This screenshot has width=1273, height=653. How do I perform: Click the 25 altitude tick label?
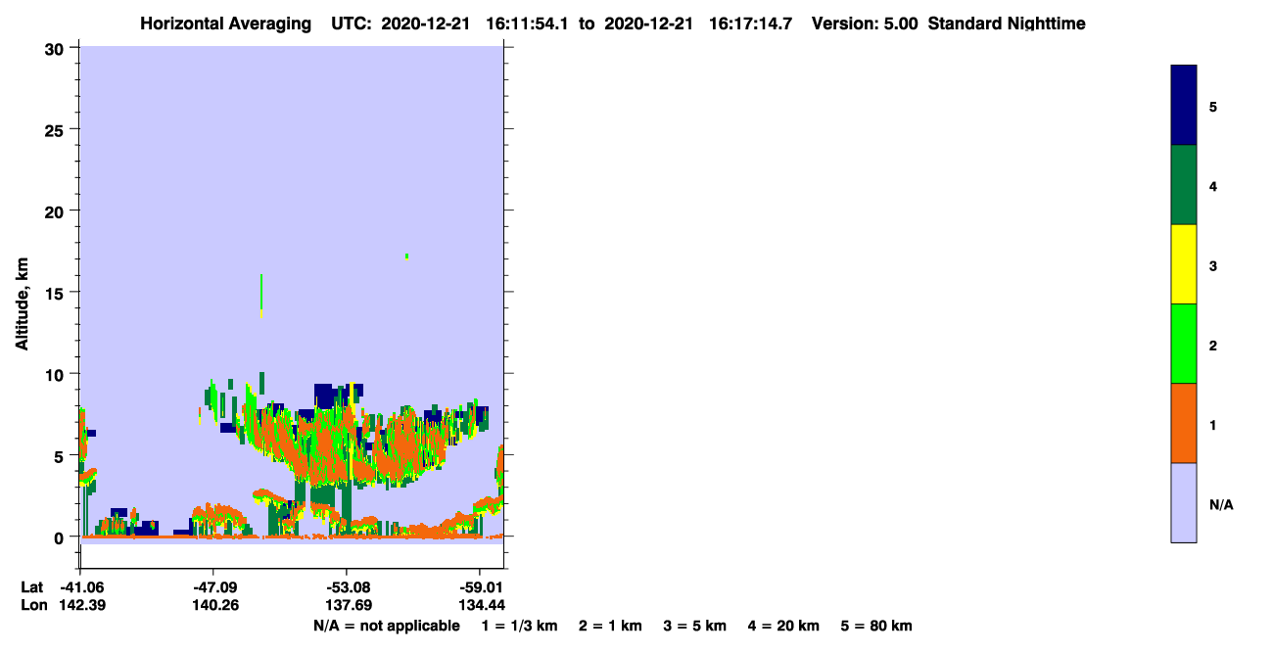pyautogui.click(x=57, y=129)
